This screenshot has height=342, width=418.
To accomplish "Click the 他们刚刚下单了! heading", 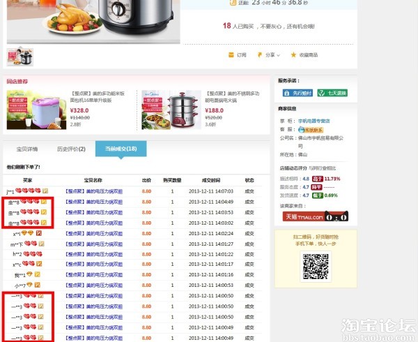I will (24, 167).
